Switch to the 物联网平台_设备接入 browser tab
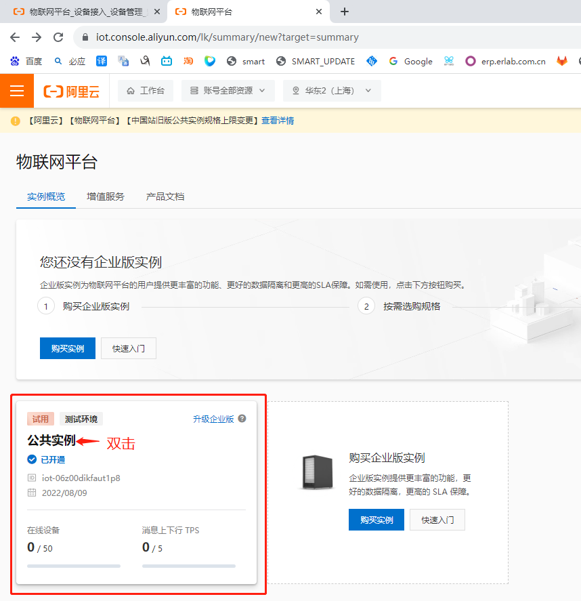This screenshot has width=581, height=601. (x=83, y=12)
